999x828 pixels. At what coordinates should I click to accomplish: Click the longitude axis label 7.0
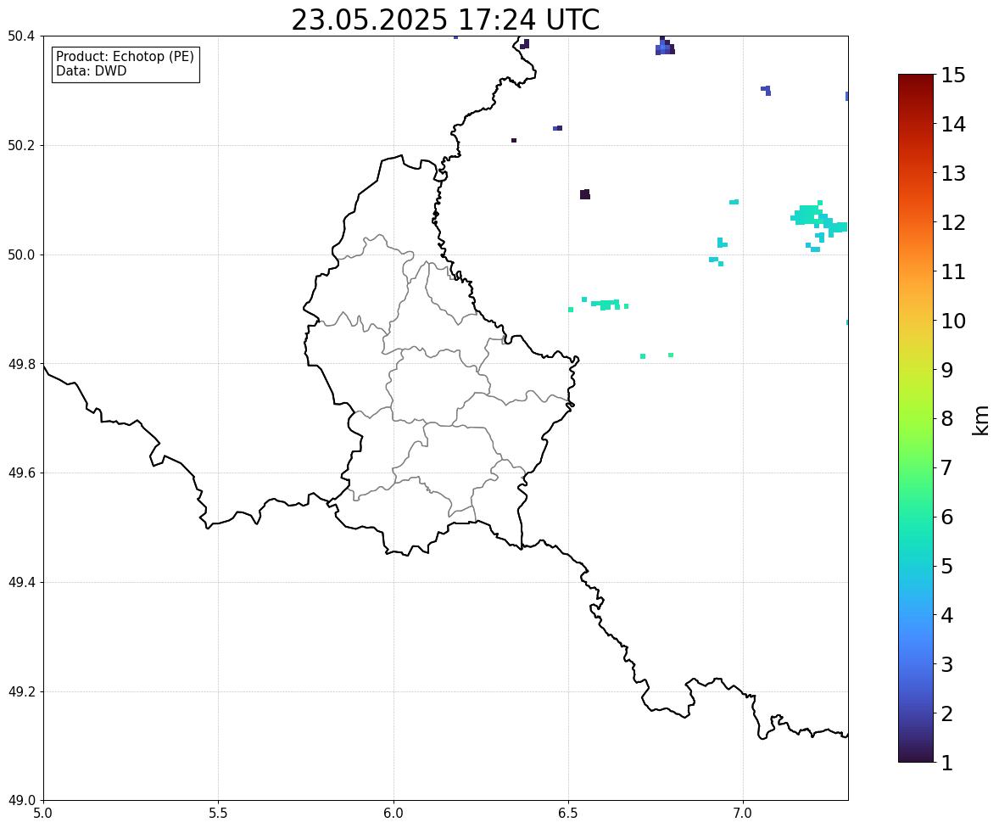(x=744, y=814)
